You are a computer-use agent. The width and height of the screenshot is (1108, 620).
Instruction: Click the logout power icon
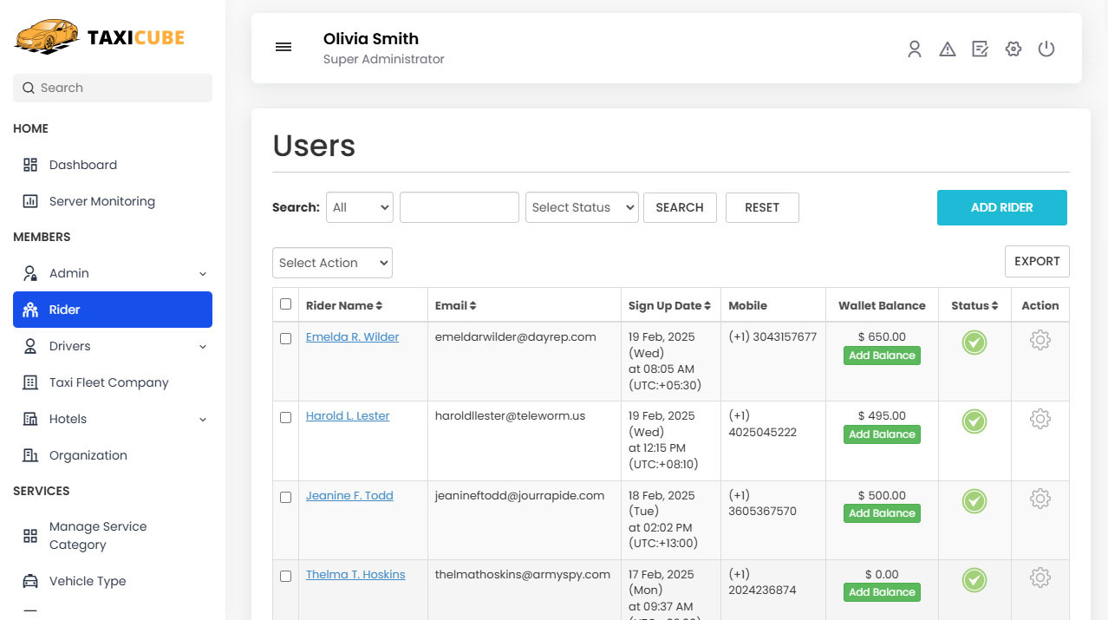click(1046, 49)
